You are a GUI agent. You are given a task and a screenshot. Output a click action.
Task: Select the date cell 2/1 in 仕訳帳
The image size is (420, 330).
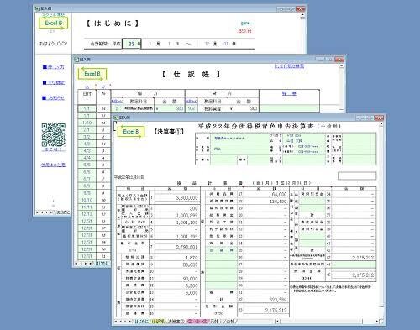(87, 129)
